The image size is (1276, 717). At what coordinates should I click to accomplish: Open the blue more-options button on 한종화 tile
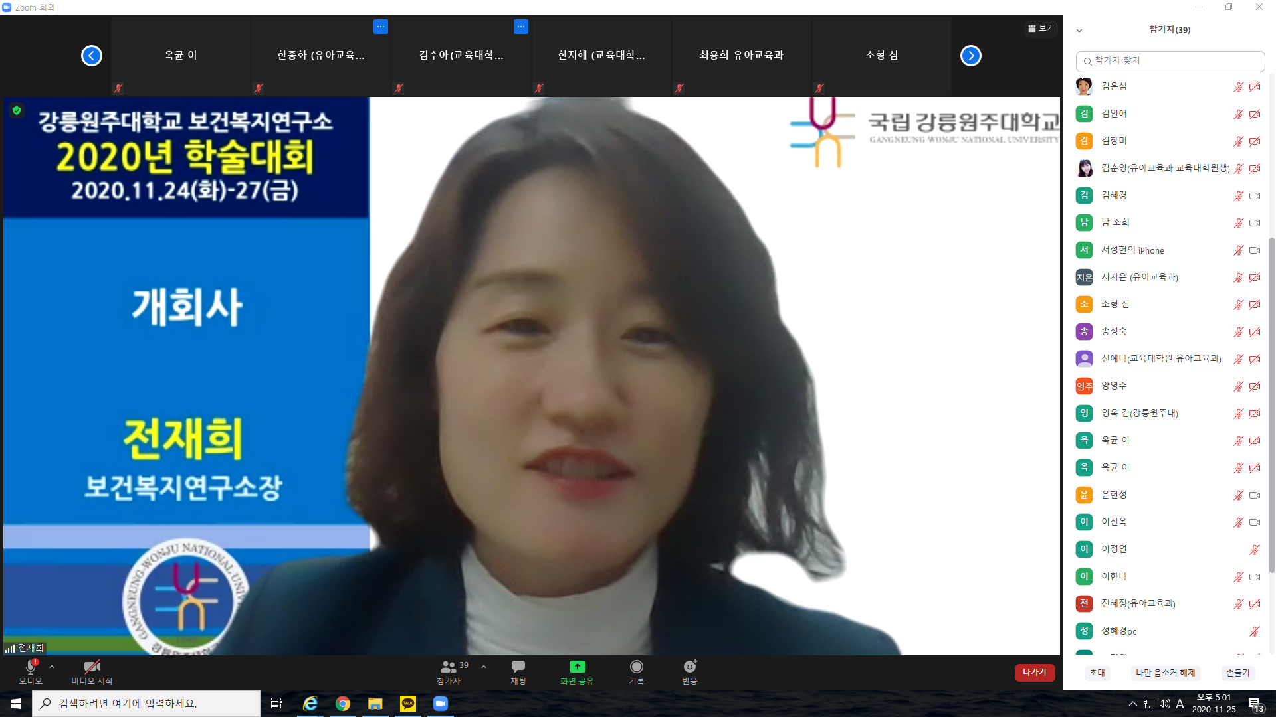380,27
